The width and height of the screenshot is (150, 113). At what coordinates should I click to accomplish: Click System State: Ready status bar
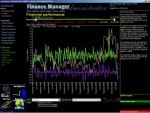tap(135, 102)
